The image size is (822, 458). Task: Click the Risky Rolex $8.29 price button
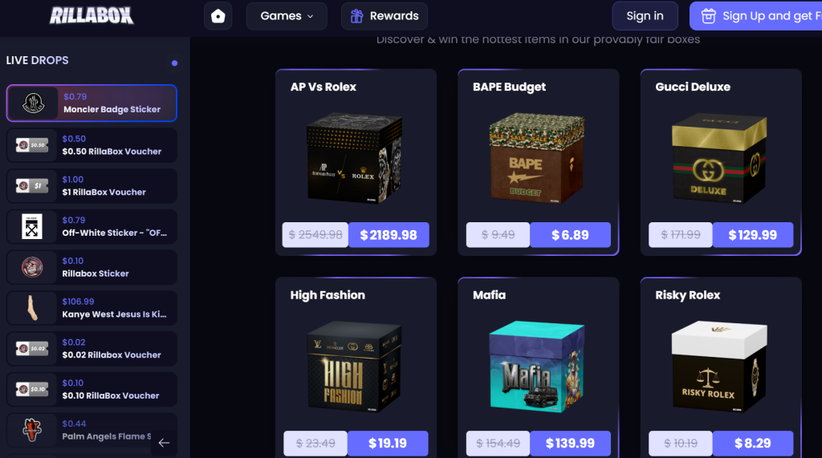(x=752, y=444)
